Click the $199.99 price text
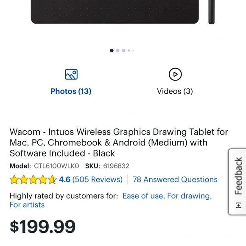The image size is (246, 246). click(x=42, y=226)
